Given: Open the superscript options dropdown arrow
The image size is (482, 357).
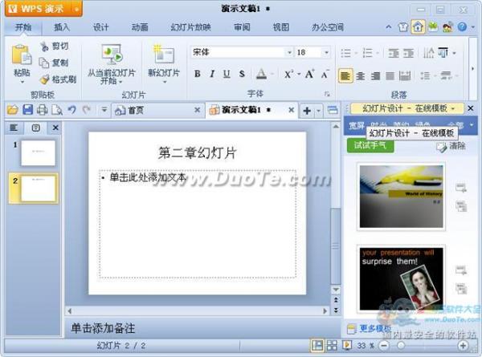Looking at the screenshot, I should click(x=299, y=75).
